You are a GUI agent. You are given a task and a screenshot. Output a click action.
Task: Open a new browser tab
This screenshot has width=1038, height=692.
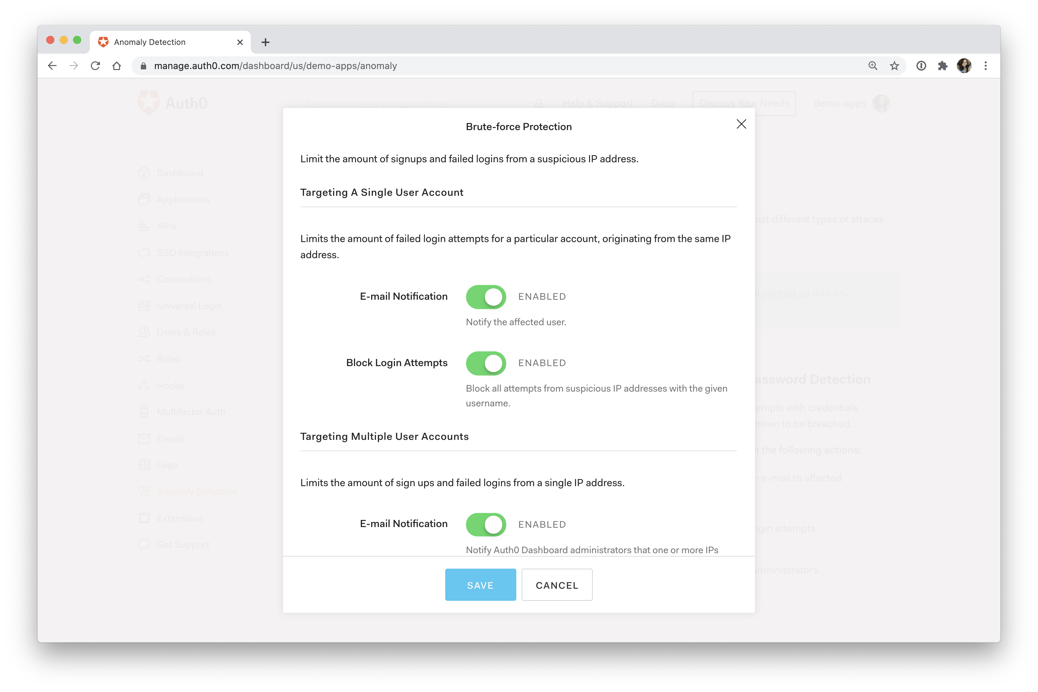coord(265,42)
